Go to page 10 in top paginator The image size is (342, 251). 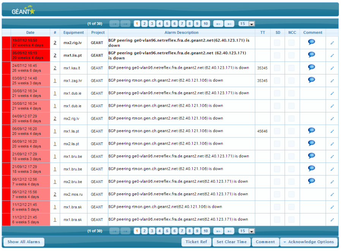[x=206, y=24]
